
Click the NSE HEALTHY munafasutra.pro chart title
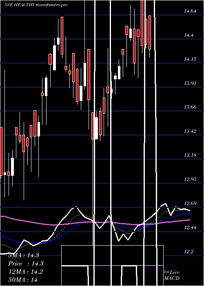click(x=36, y=5)
